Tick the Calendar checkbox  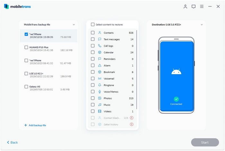click(93, 52)
